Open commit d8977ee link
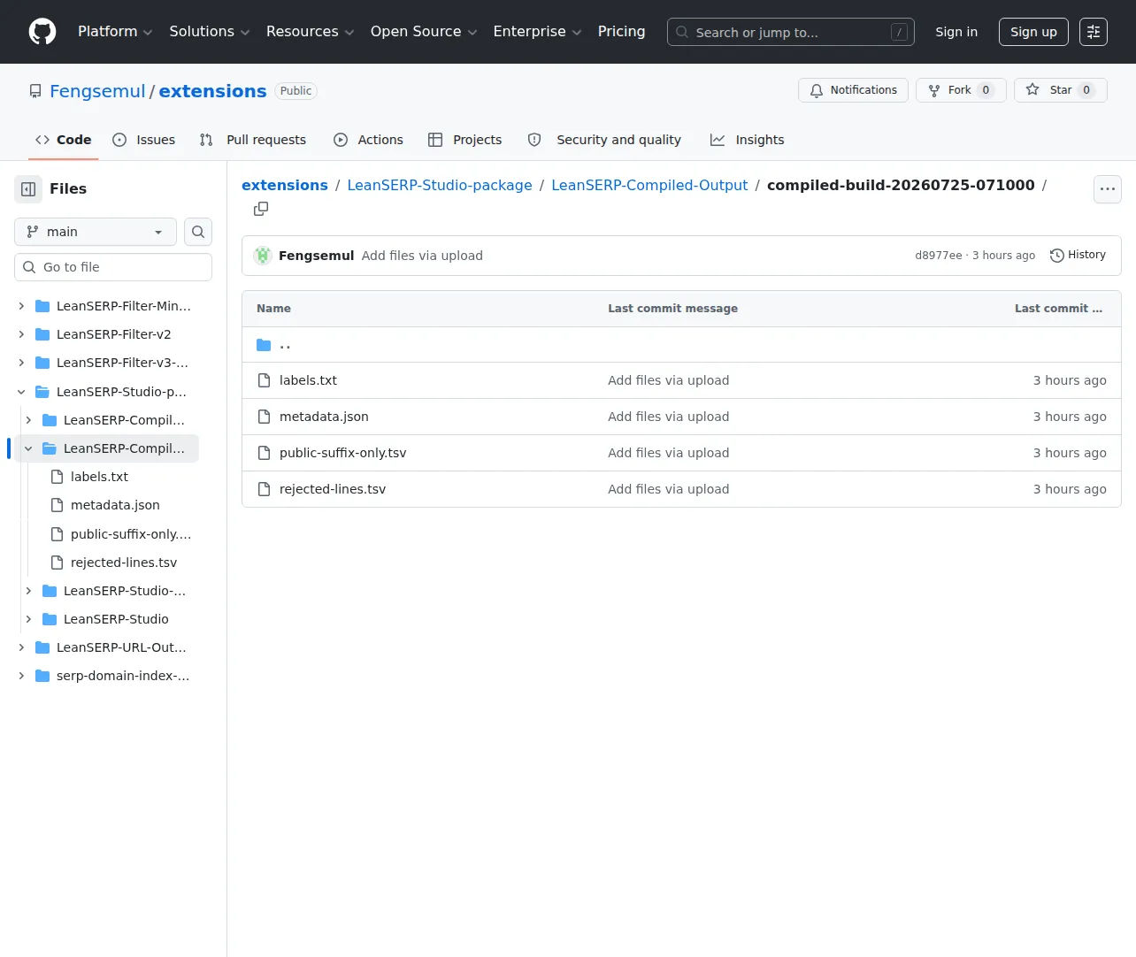 click(938, 256)
